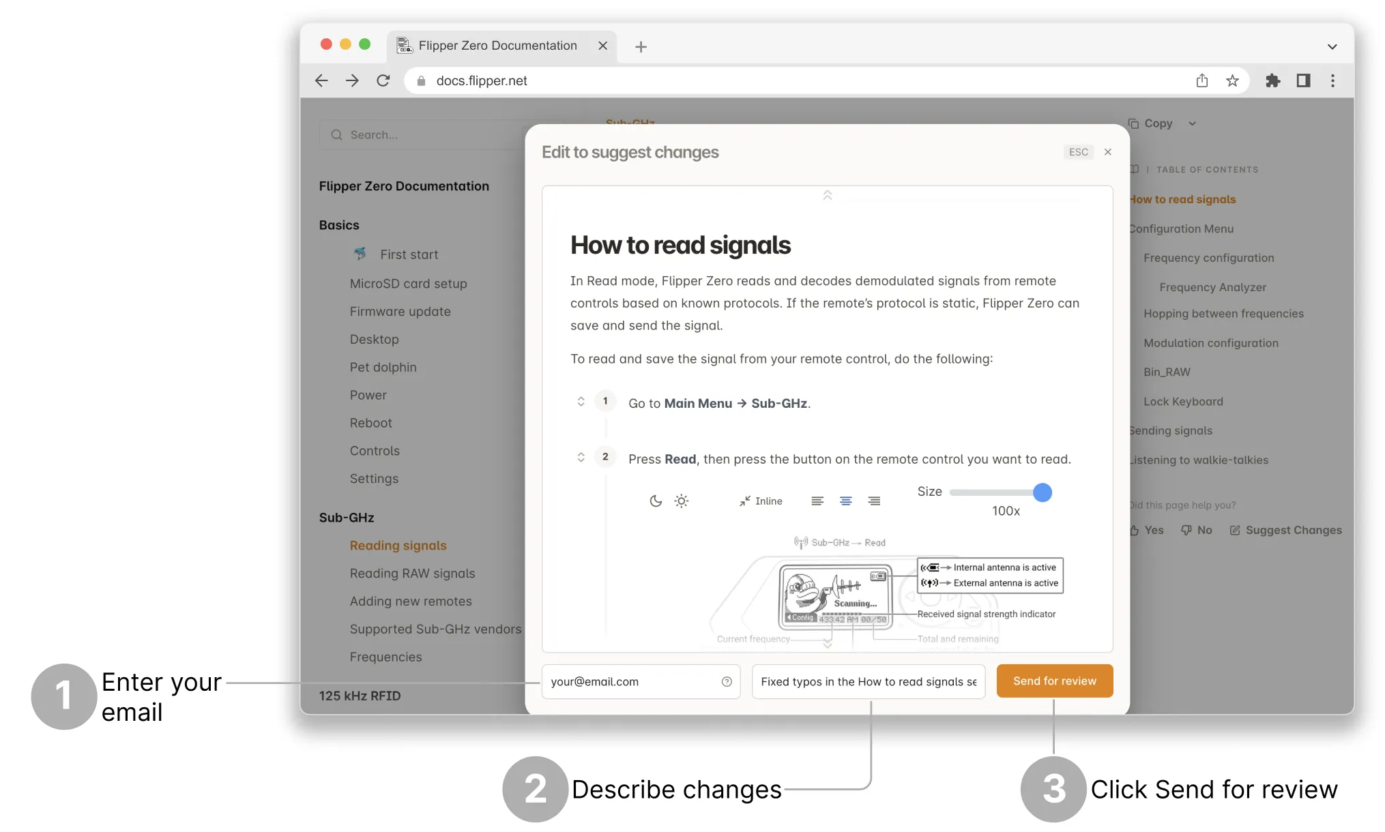Switch image to dark mode moon icon
Image resolution: width=1385 pixels, height=832 pixels.
pos(656,501)
